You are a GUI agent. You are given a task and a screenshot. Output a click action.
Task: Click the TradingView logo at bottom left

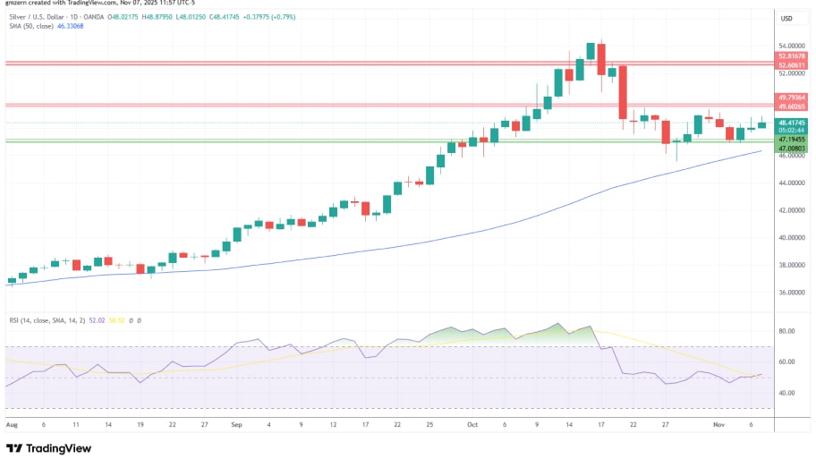pyautogui.click(x=48, y=447)
